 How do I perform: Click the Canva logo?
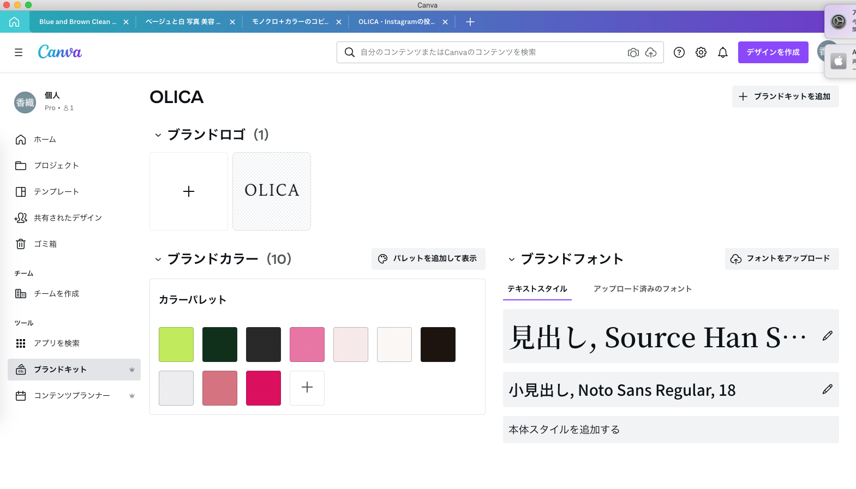(x=59, y=52)
